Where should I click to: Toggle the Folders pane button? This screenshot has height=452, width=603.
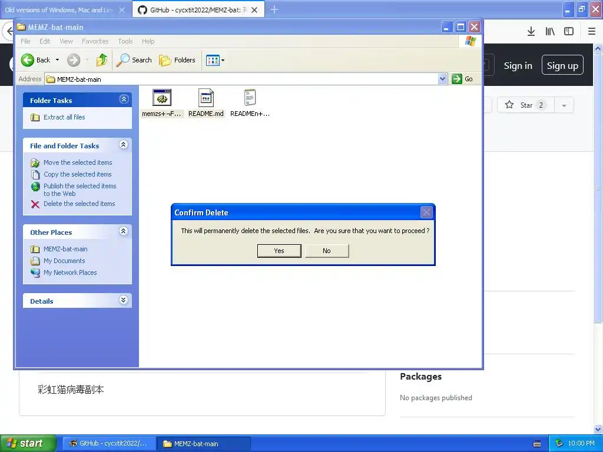(x=177, y=60)
